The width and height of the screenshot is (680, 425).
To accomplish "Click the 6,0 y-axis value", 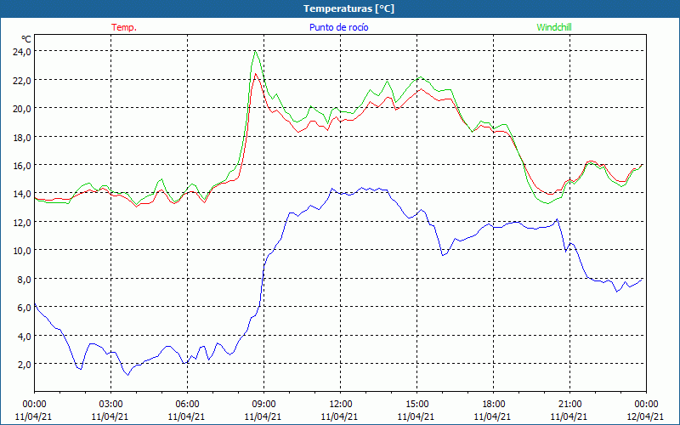I will click(x=25, y=307).
